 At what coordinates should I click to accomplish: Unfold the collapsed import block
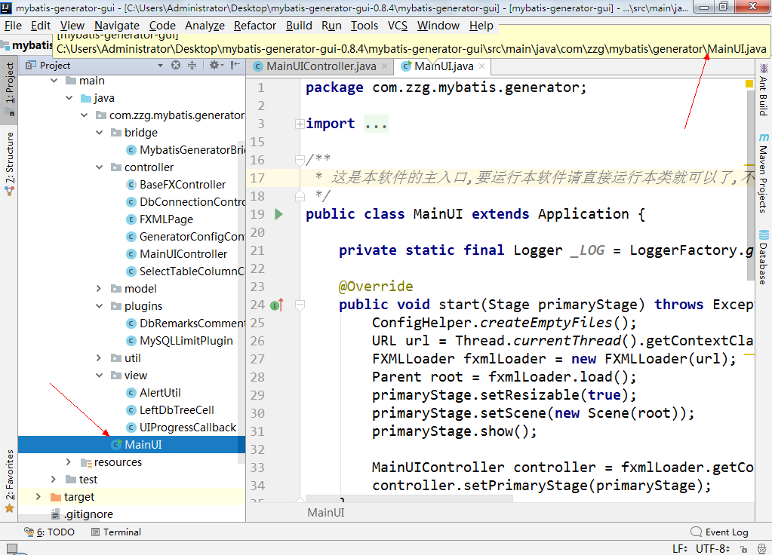pos(300,124)
